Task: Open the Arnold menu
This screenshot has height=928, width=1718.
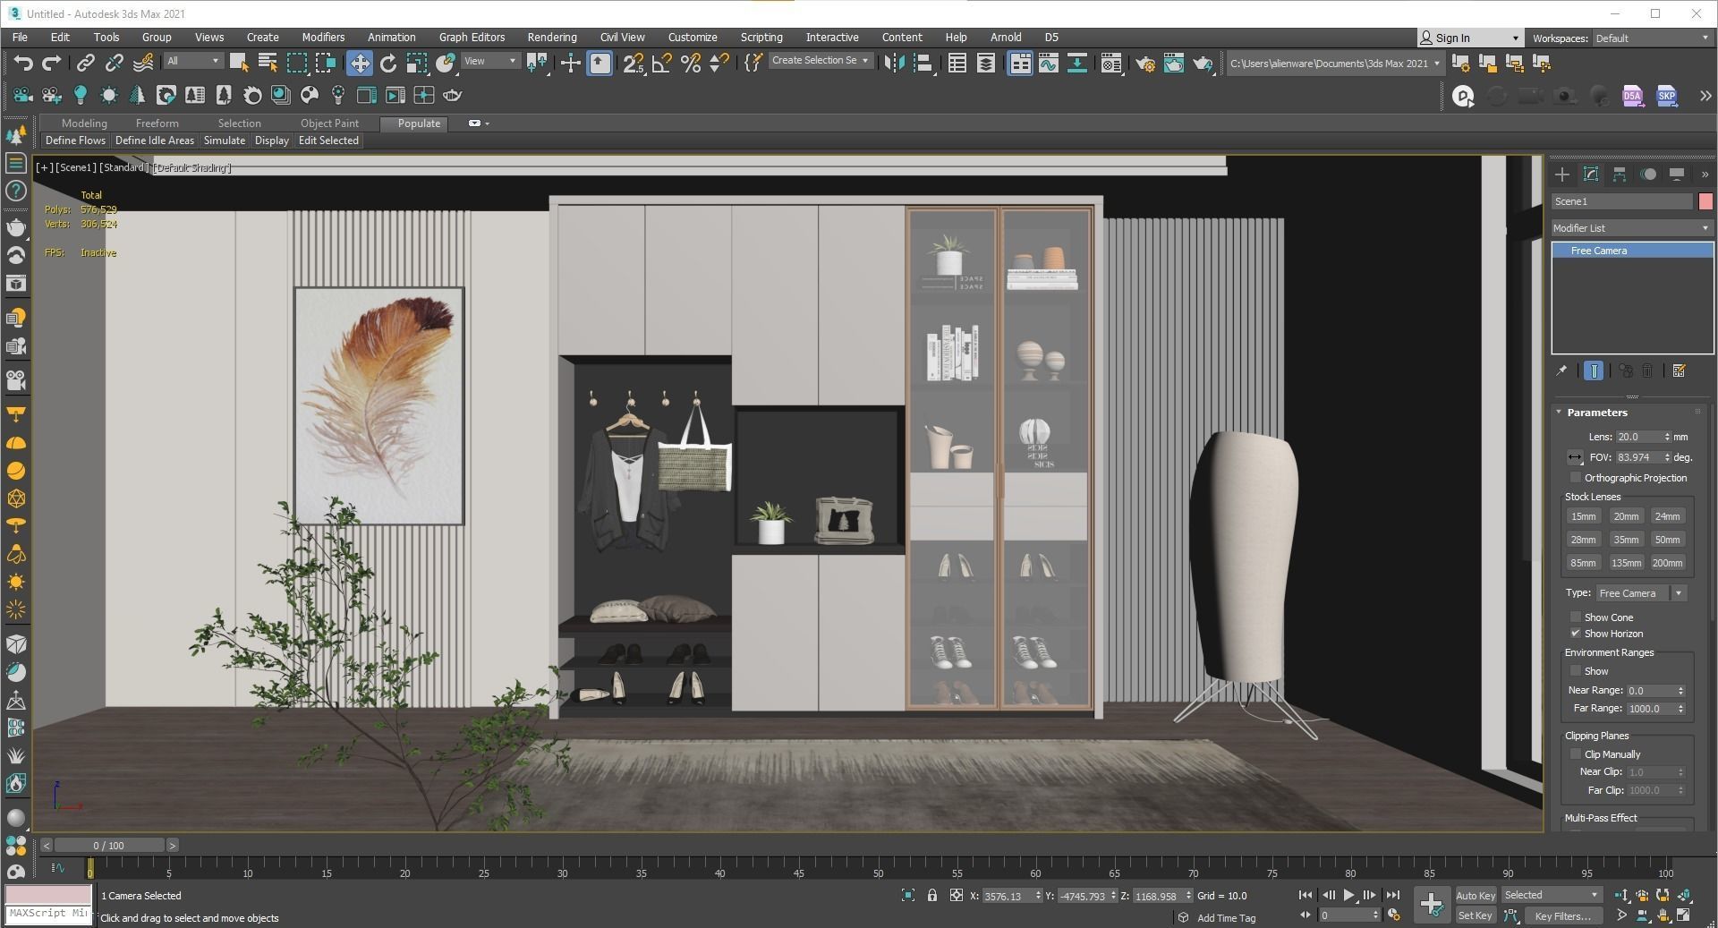Action: point(1006,37)
